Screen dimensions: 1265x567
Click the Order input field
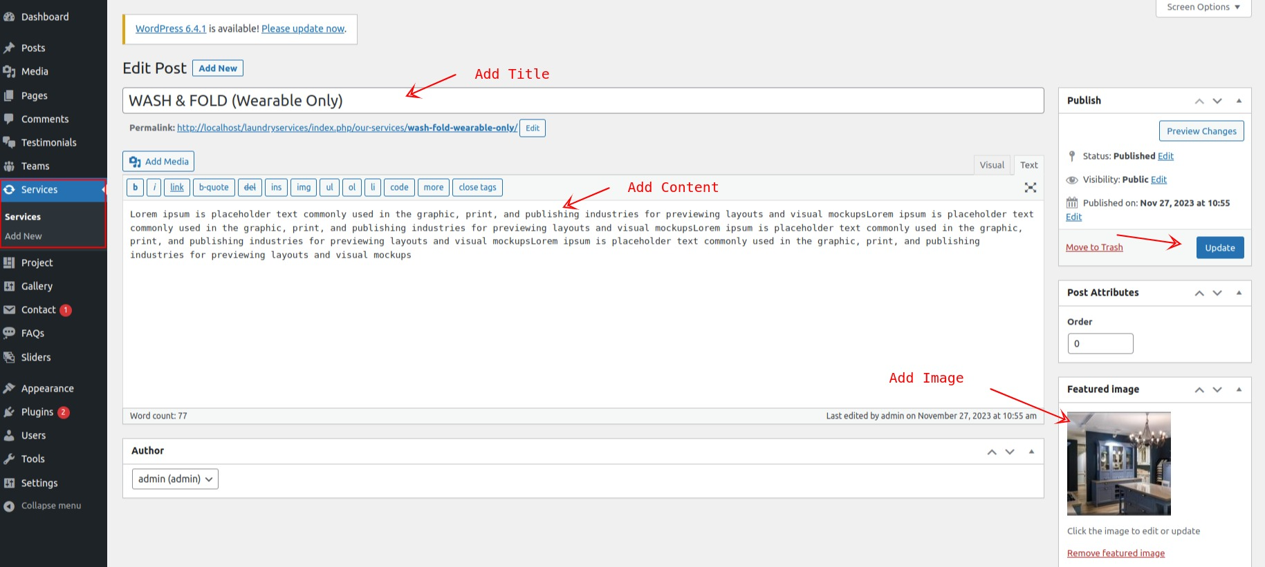coord(1100,344)
